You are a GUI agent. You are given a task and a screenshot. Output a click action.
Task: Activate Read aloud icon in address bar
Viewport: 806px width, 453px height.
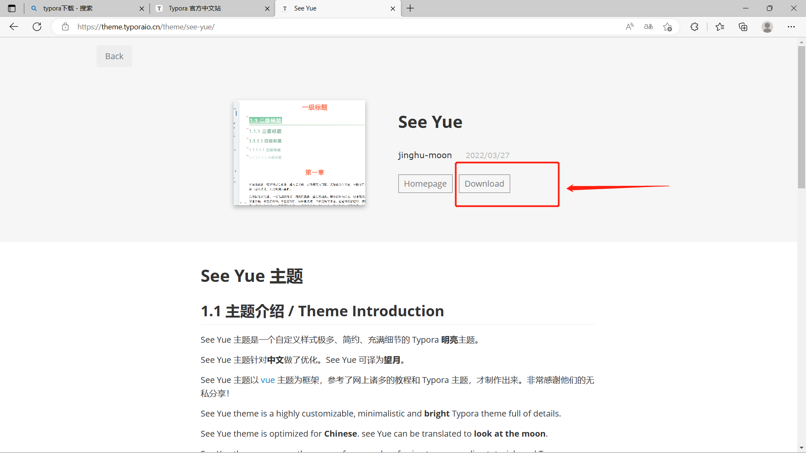[630, 27]
